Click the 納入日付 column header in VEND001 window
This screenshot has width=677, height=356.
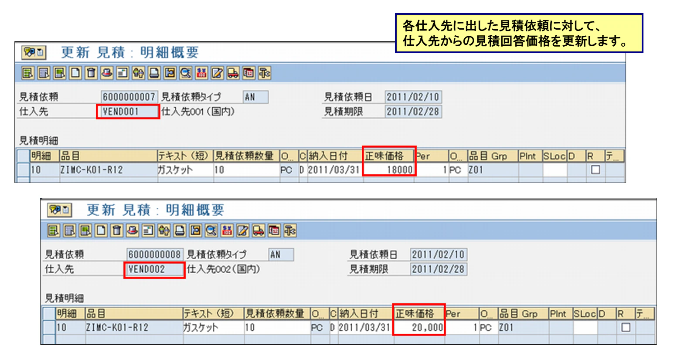point(335,156)
